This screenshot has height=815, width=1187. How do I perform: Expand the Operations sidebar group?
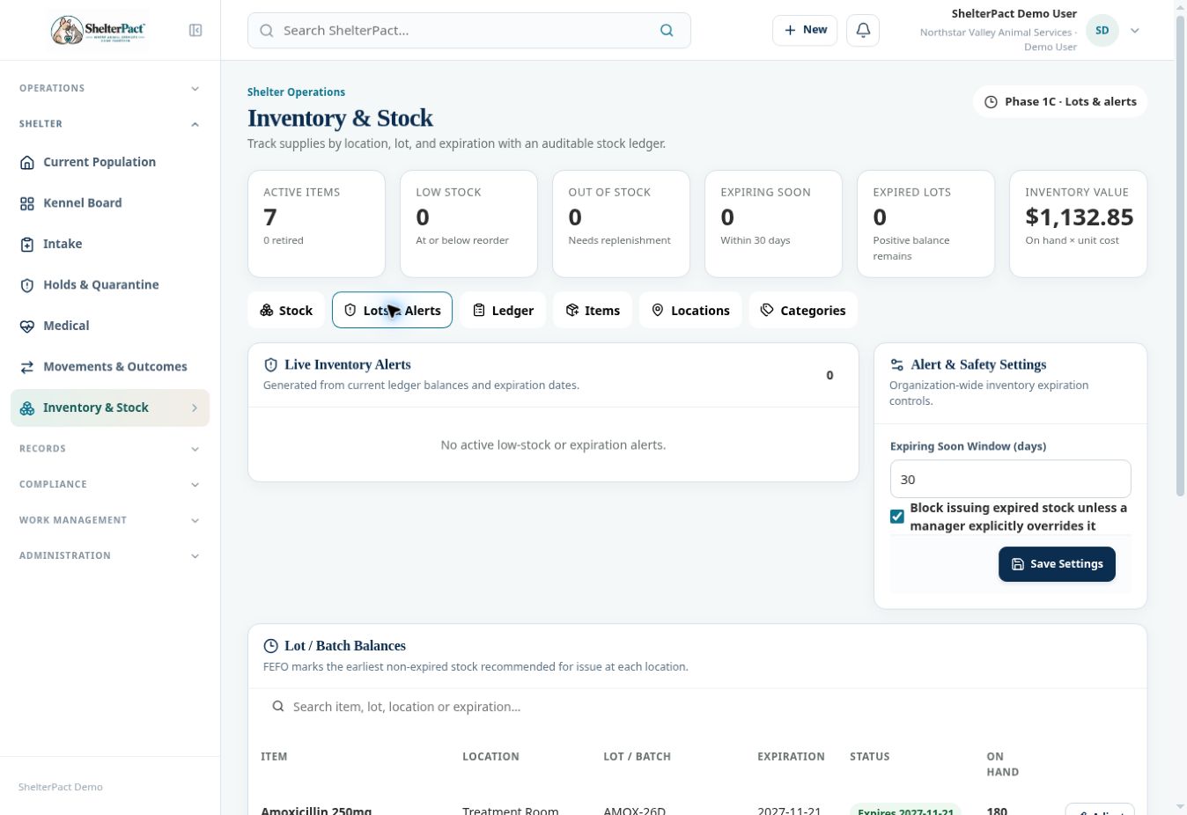(x=110, y=88)
